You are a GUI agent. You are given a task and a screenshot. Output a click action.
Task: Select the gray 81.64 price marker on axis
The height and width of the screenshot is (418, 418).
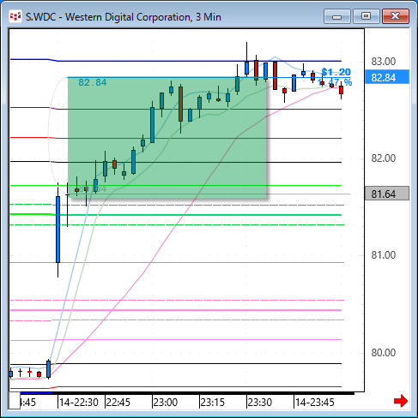[x=387, y=194]
